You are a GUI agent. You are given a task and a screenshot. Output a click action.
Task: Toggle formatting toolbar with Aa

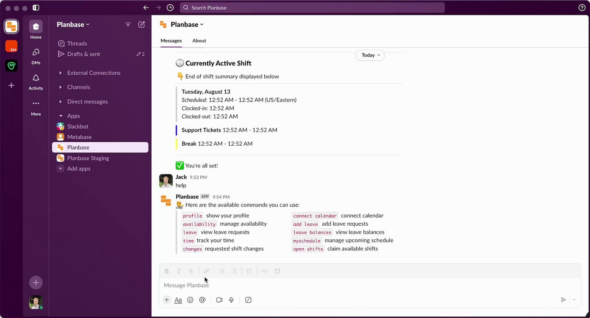[178, 300]
